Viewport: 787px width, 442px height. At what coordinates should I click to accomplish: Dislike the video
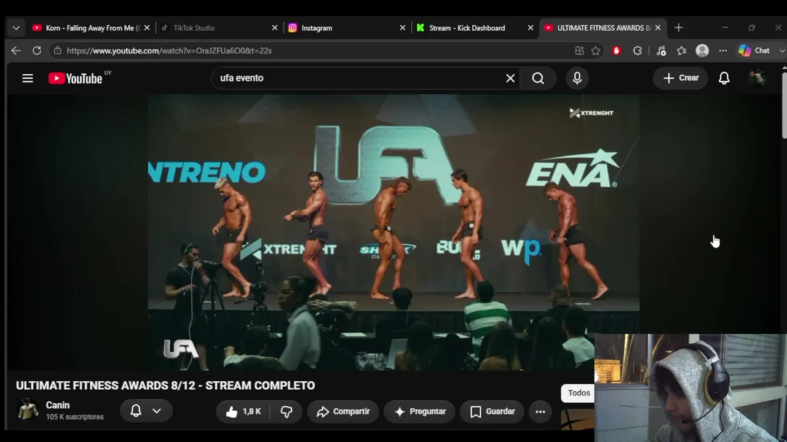tap(287, 411)
